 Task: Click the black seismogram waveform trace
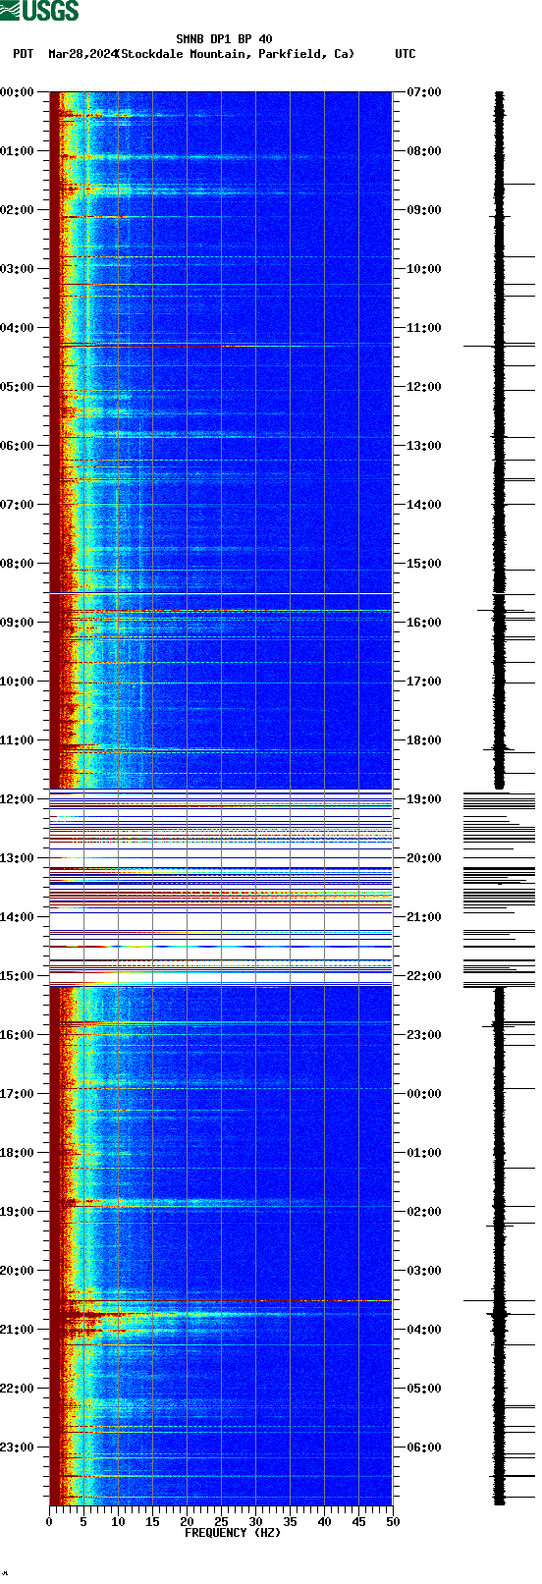coord(499,798)
